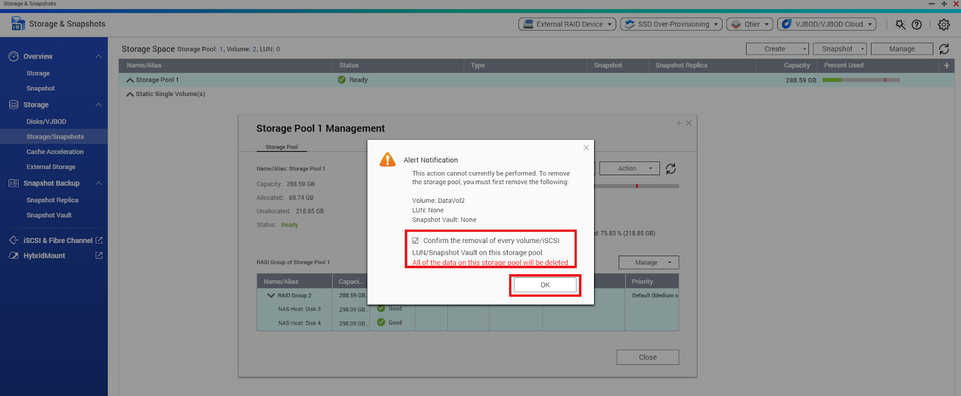Open the External RAID Device dropdown

568,25
